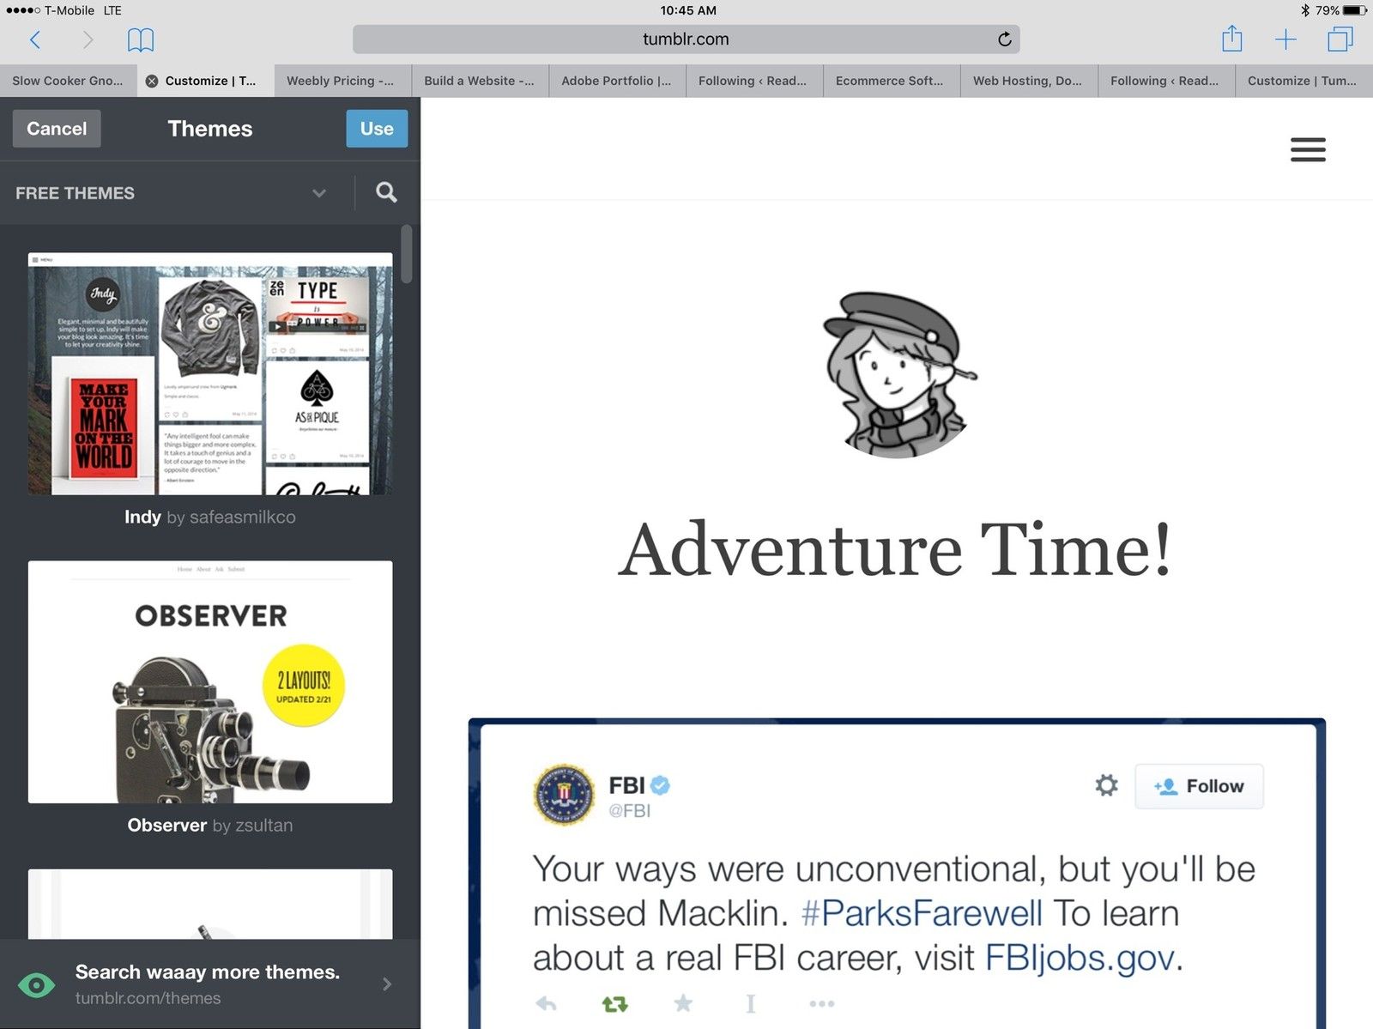1373x1029 pixels.
Task: Show all open tabs overview
Action: point(1340,39)
